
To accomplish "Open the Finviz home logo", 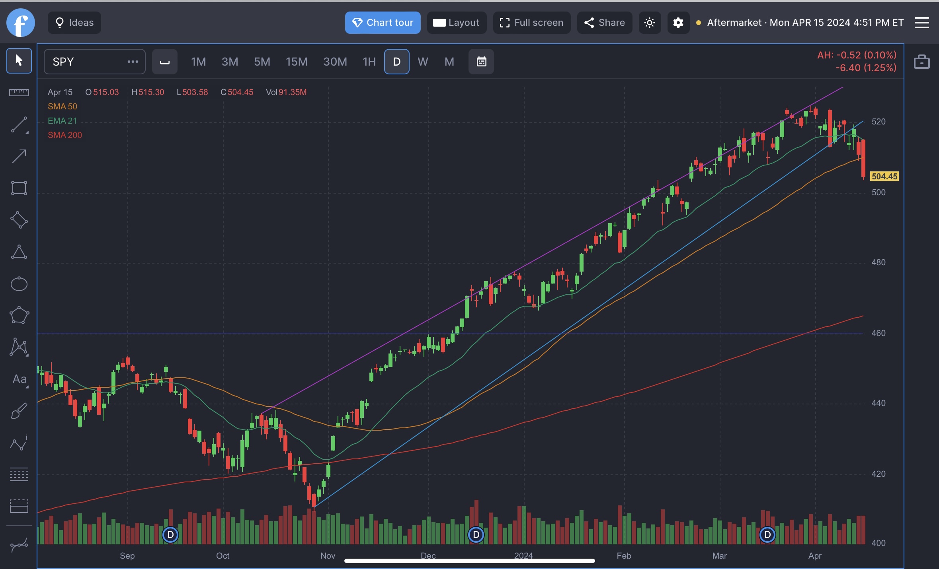I will click(20, 23).
